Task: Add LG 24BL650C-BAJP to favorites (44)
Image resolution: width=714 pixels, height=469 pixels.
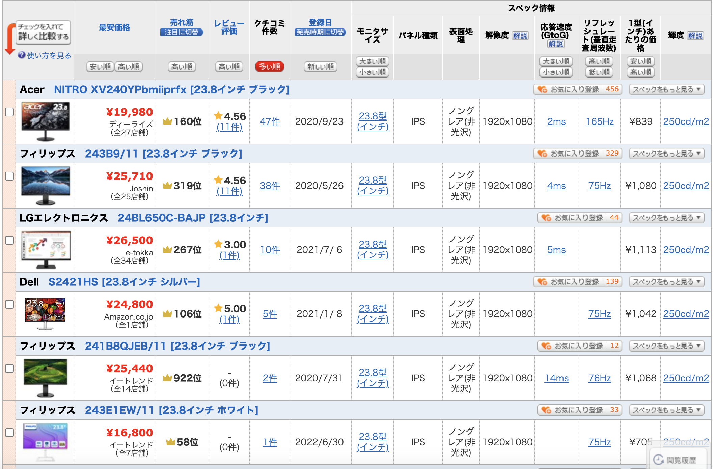Action: coord(579,218)
